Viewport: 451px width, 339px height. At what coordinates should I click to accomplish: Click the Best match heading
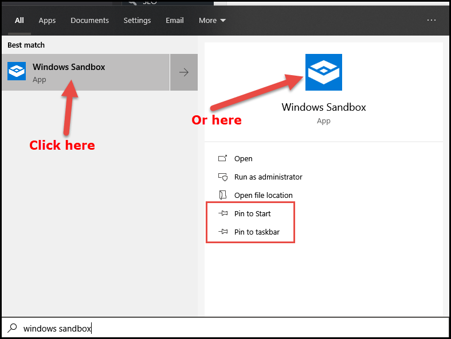(26, 45)
